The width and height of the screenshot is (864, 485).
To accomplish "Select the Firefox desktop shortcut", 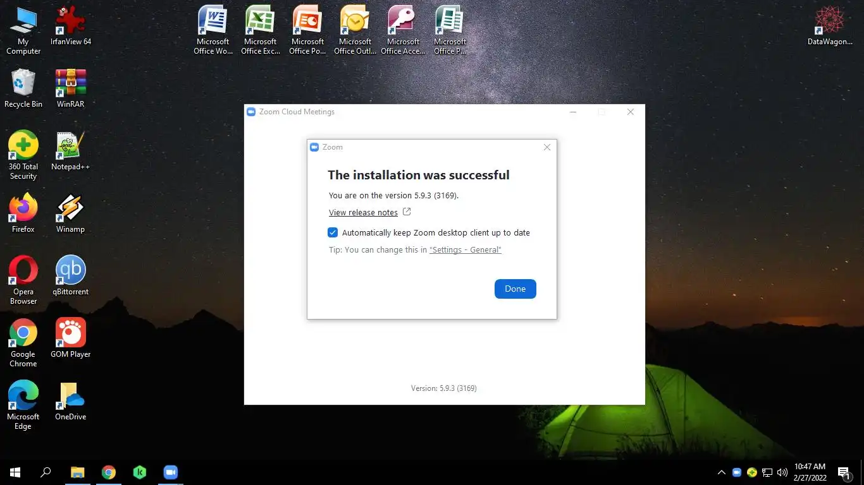I will [x=23, y=213].
